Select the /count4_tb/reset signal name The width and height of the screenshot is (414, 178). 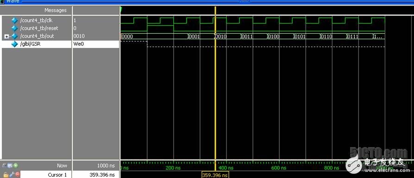tap(39, 28)
